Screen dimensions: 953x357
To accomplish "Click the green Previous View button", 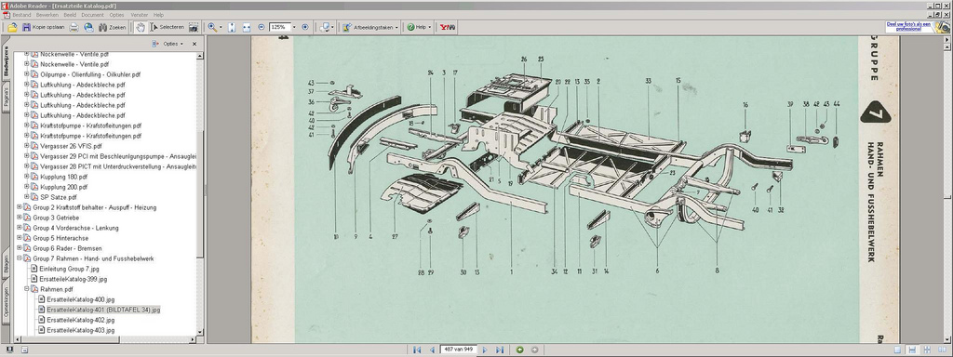I will 519,350.
